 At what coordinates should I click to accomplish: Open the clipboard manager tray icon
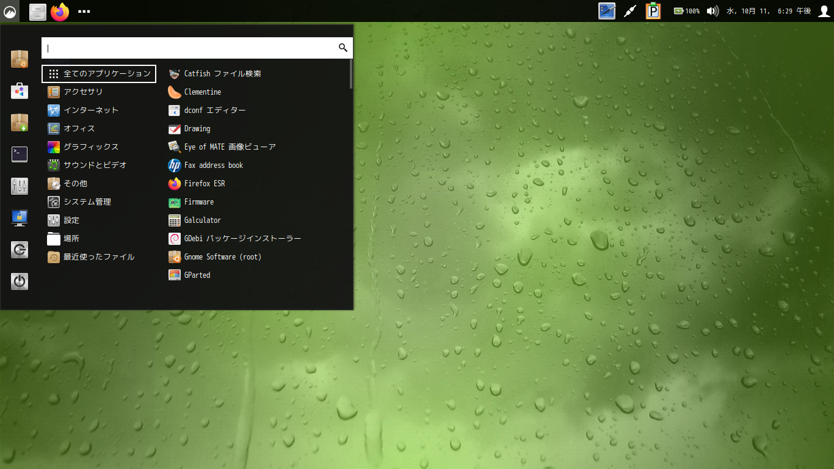point(654,11)
